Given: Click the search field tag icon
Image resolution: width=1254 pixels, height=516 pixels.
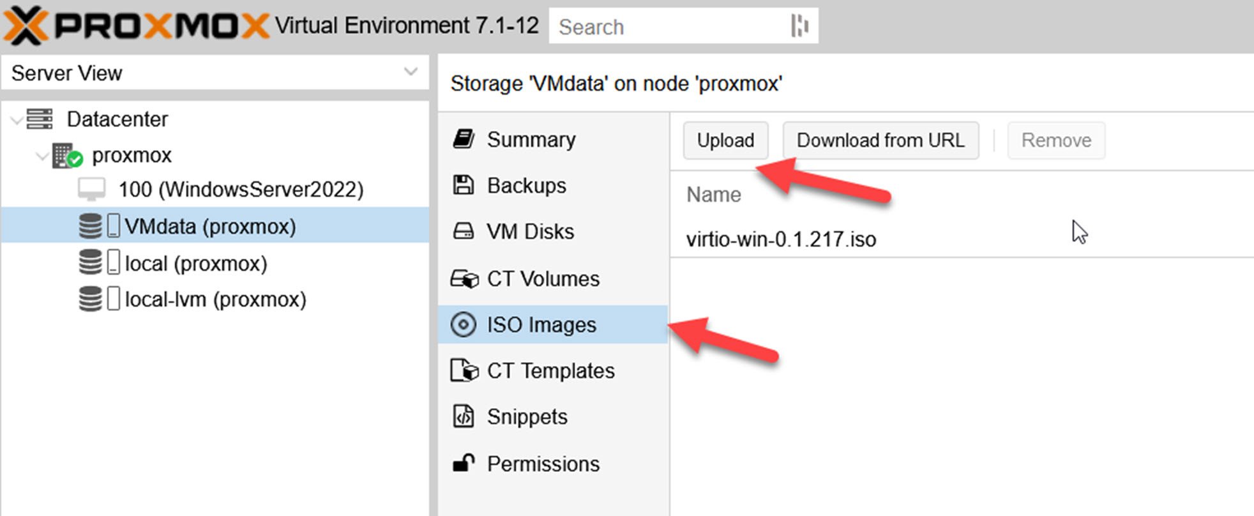Looking at the screenshot, I should 799,26.
